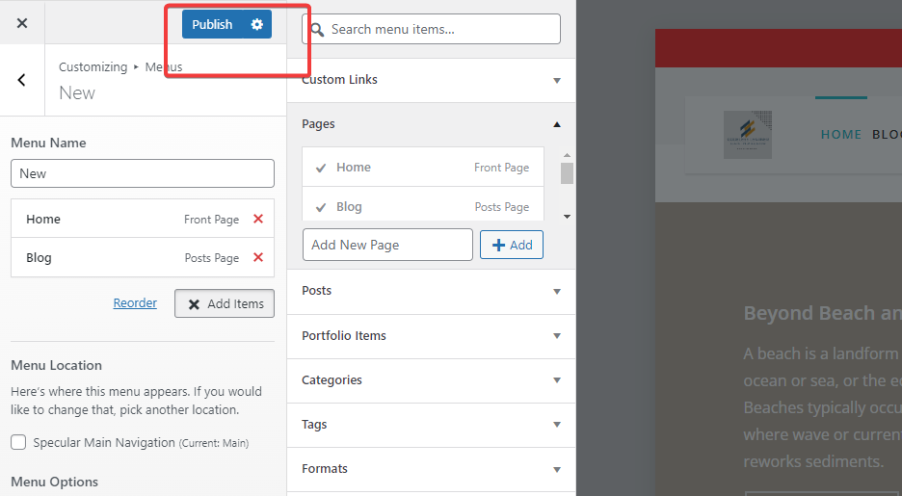The width and height of the screenshot is (902, 496).
Task: Select the Blog page in Pages list
Action: tap(423, 206)
